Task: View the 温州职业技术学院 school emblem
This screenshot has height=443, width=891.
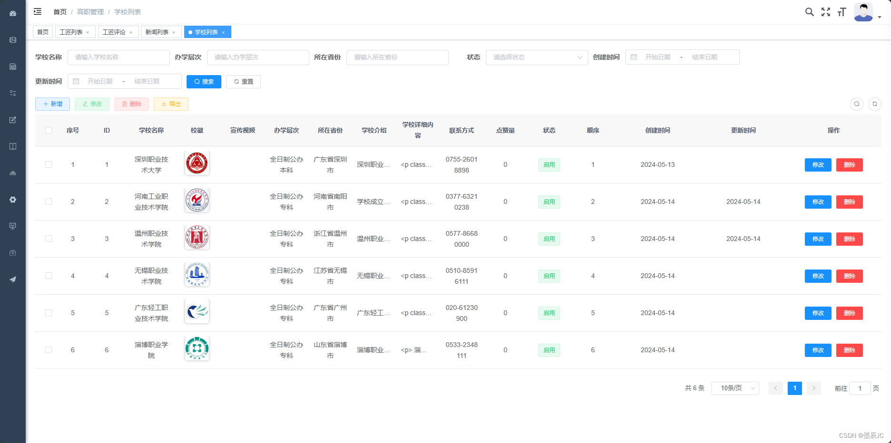Action: 197,238
